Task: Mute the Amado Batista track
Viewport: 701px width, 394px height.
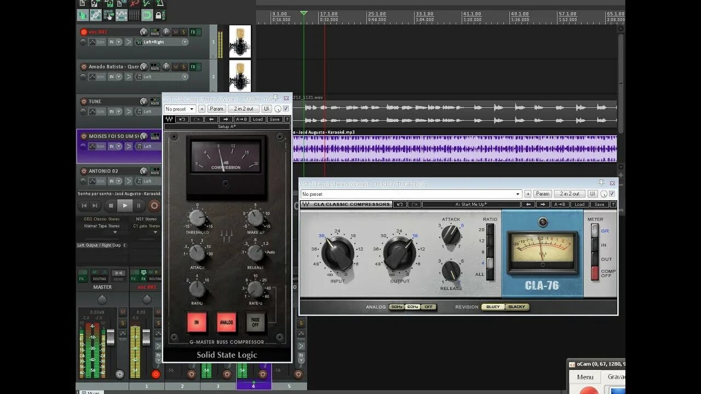Action: pos(175,67)
